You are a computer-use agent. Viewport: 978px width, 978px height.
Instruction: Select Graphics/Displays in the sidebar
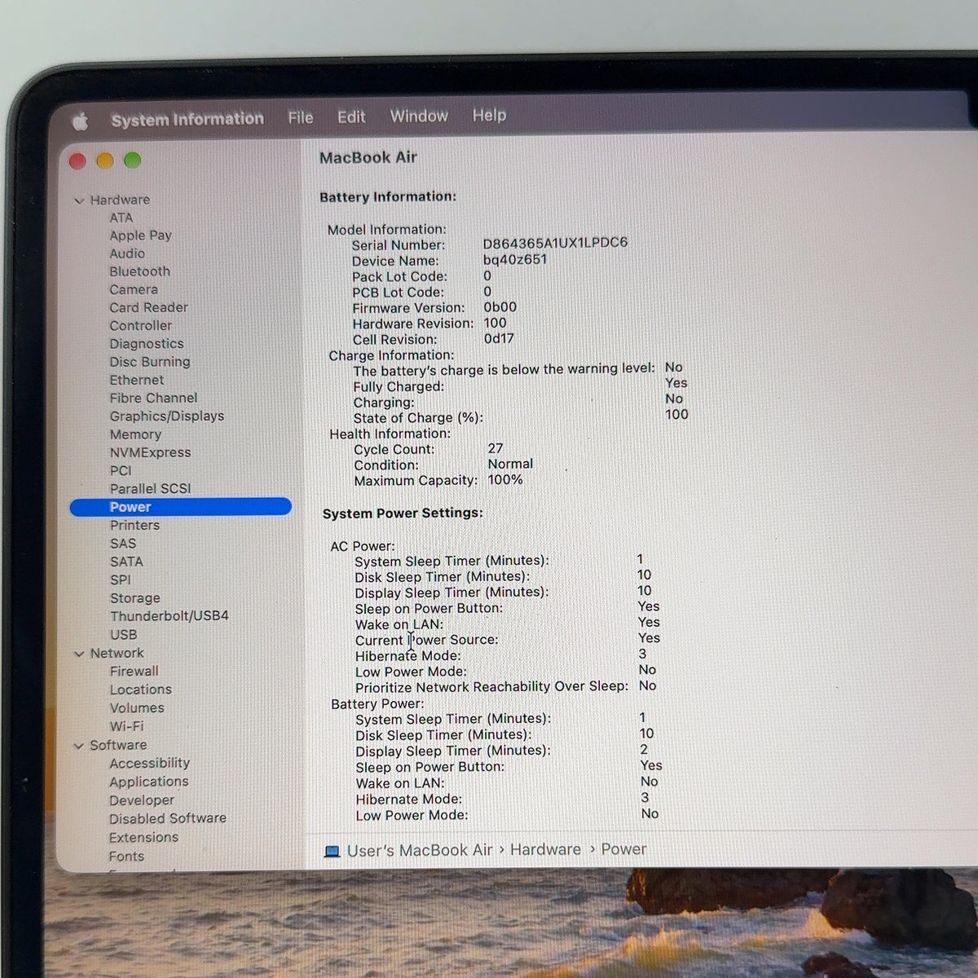coord(167,416)
